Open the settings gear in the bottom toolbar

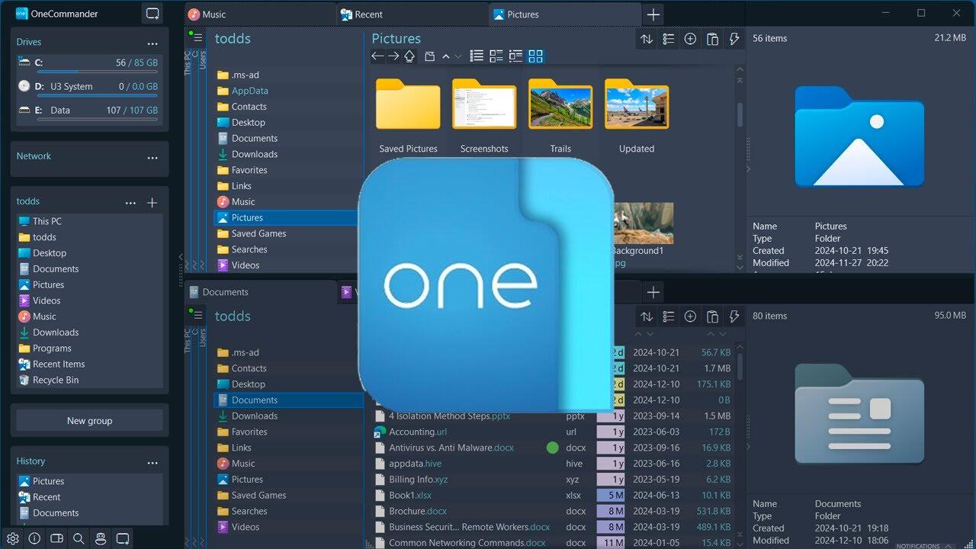13,538
